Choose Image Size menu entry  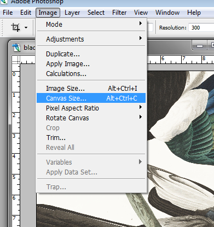click(91, 89)
